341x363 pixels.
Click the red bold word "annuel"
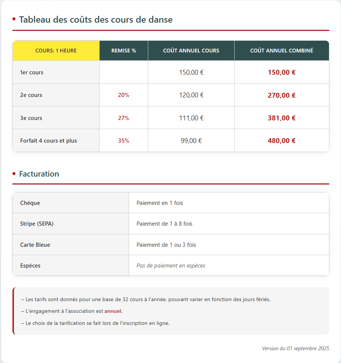113,311
